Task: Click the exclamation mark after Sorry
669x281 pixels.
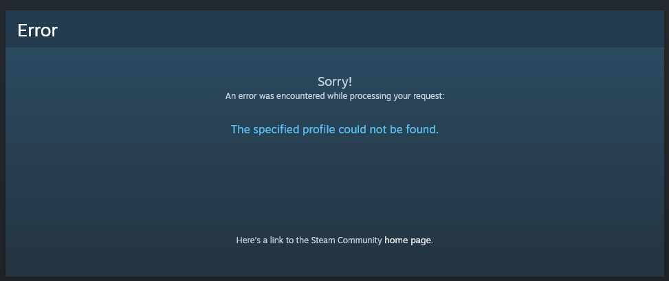Action: click(350, 82)
